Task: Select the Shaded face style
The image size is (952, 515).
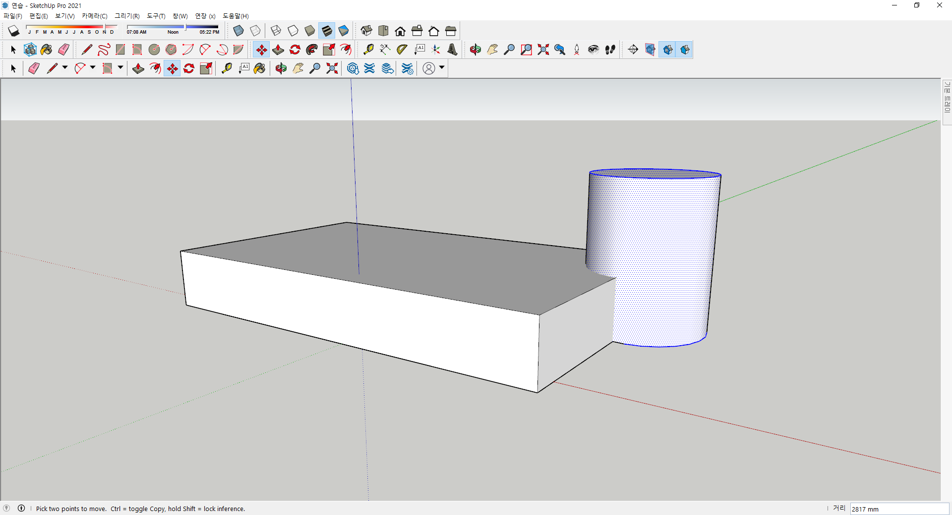Action: click(310, 31)
